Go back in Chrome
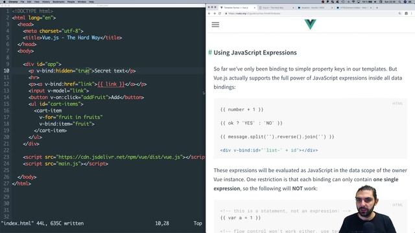Viewport: 415px width, 233px height. [x=209, y=14]
